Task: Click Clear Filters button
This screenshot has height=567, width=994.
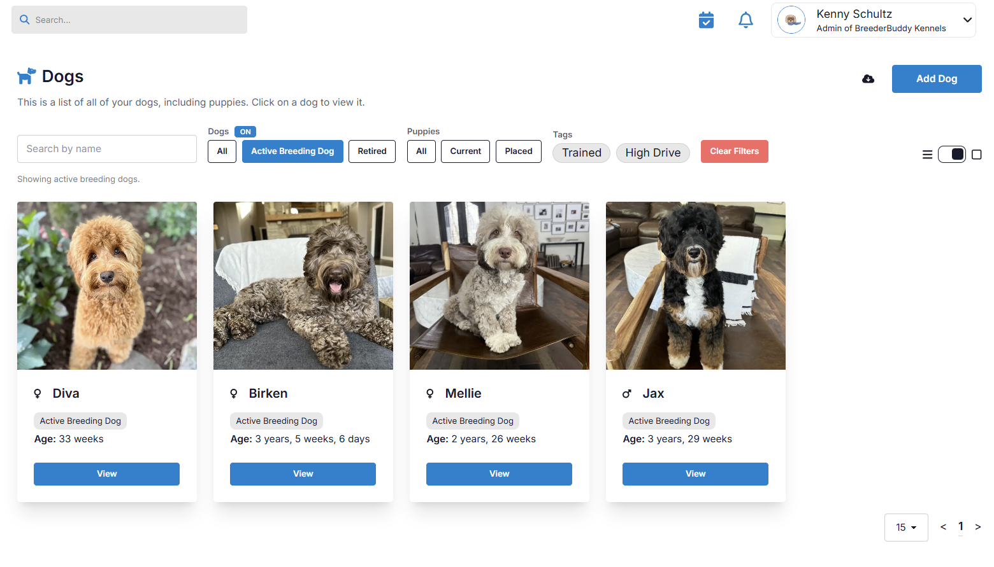Action: (734, 151)
